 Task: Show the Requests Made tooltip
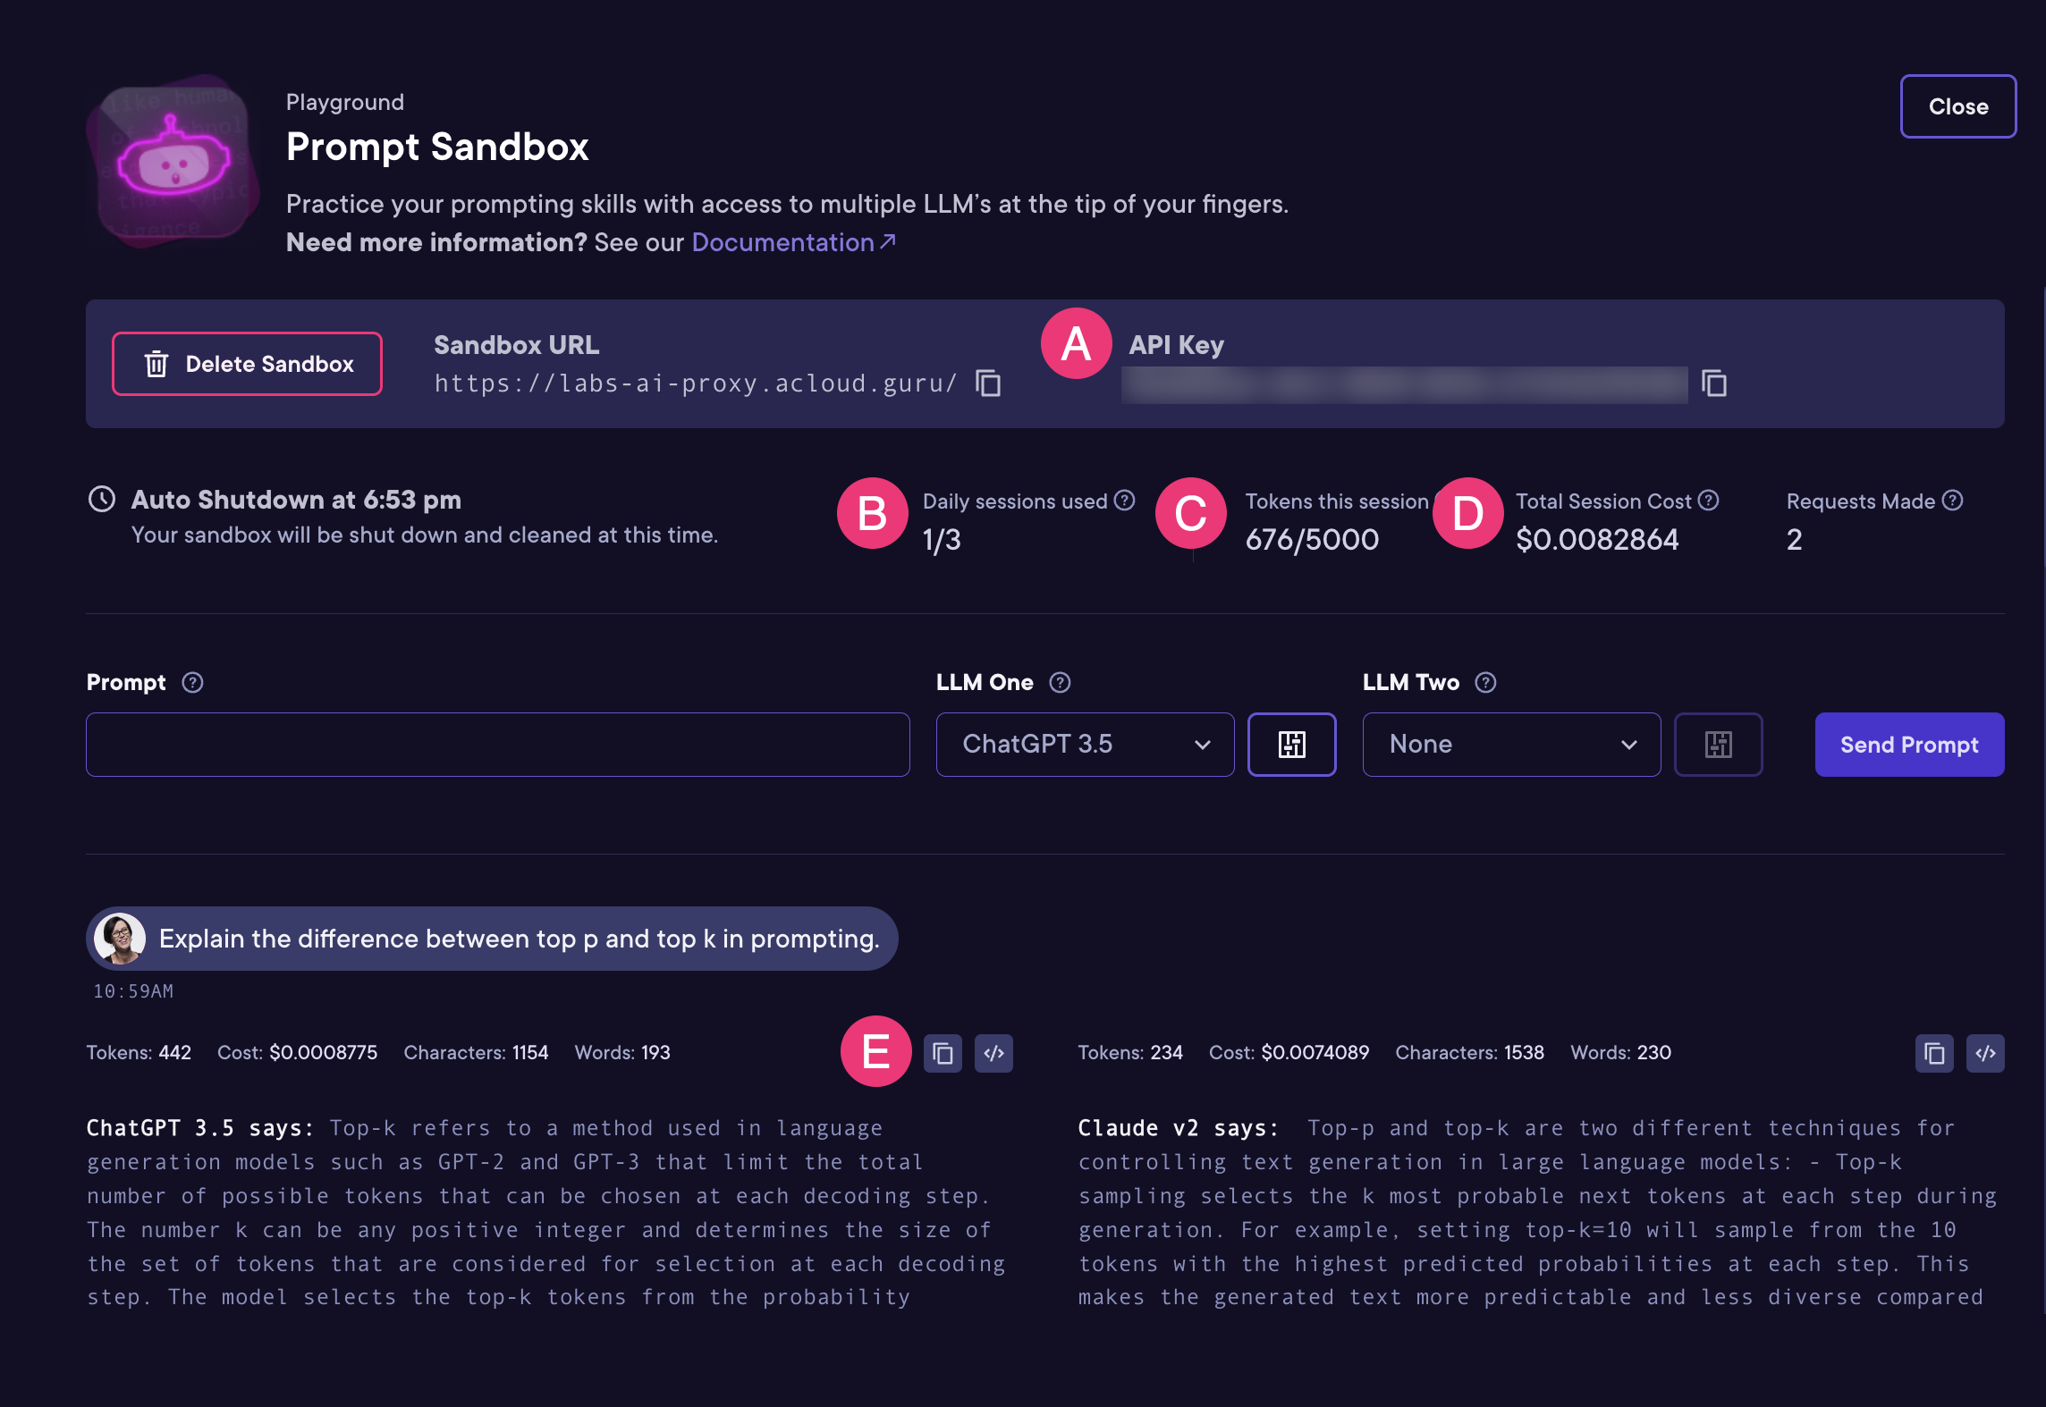click(1953, 501)
